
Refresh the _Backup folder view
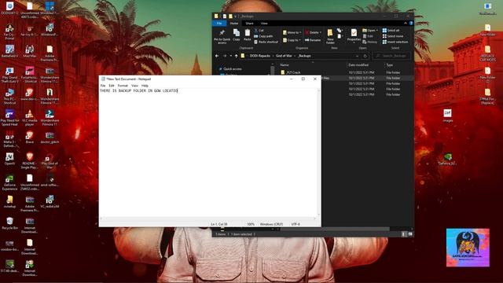365,56
